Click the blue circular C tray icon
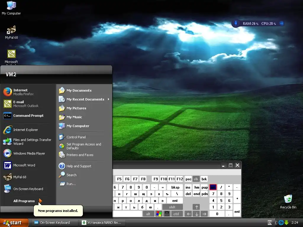This screenshot has width=303, height=227. (281, 223)
